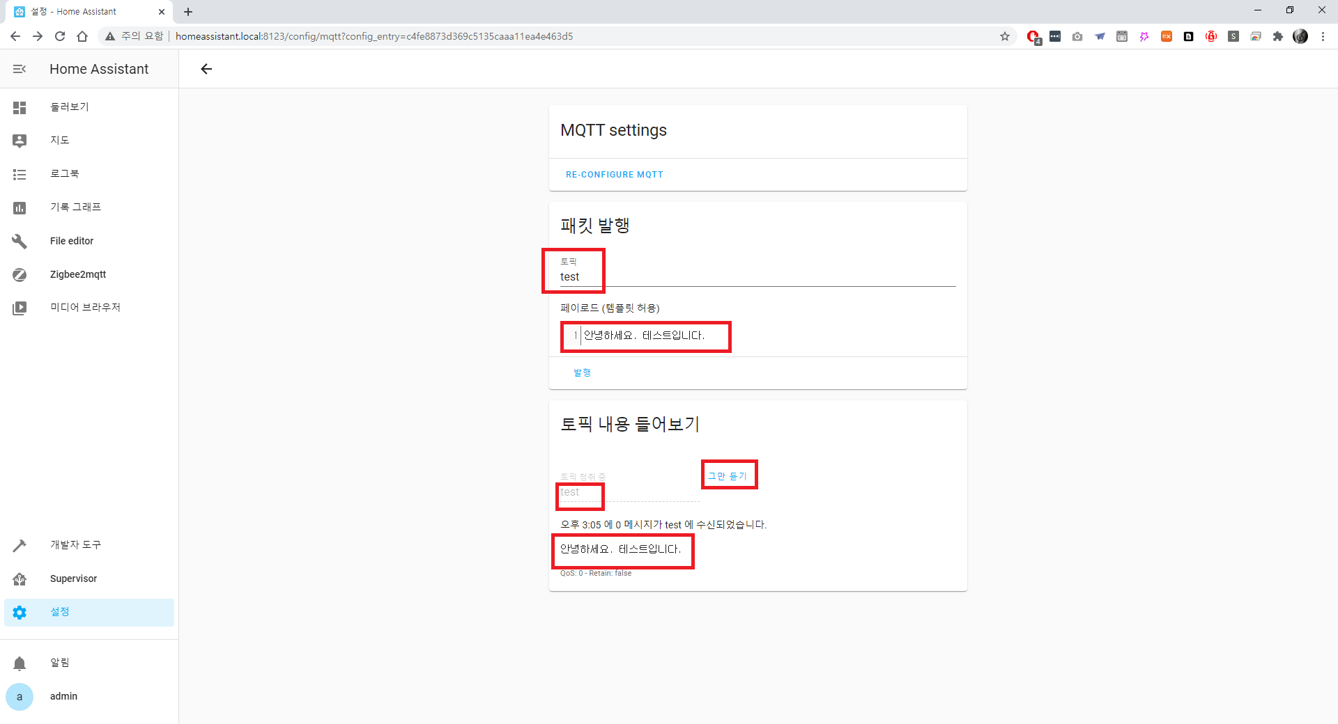Click the 'QoS: 0 - Retain: false' text
This screenshot has width=1338, height=724.
pos(596,574)
